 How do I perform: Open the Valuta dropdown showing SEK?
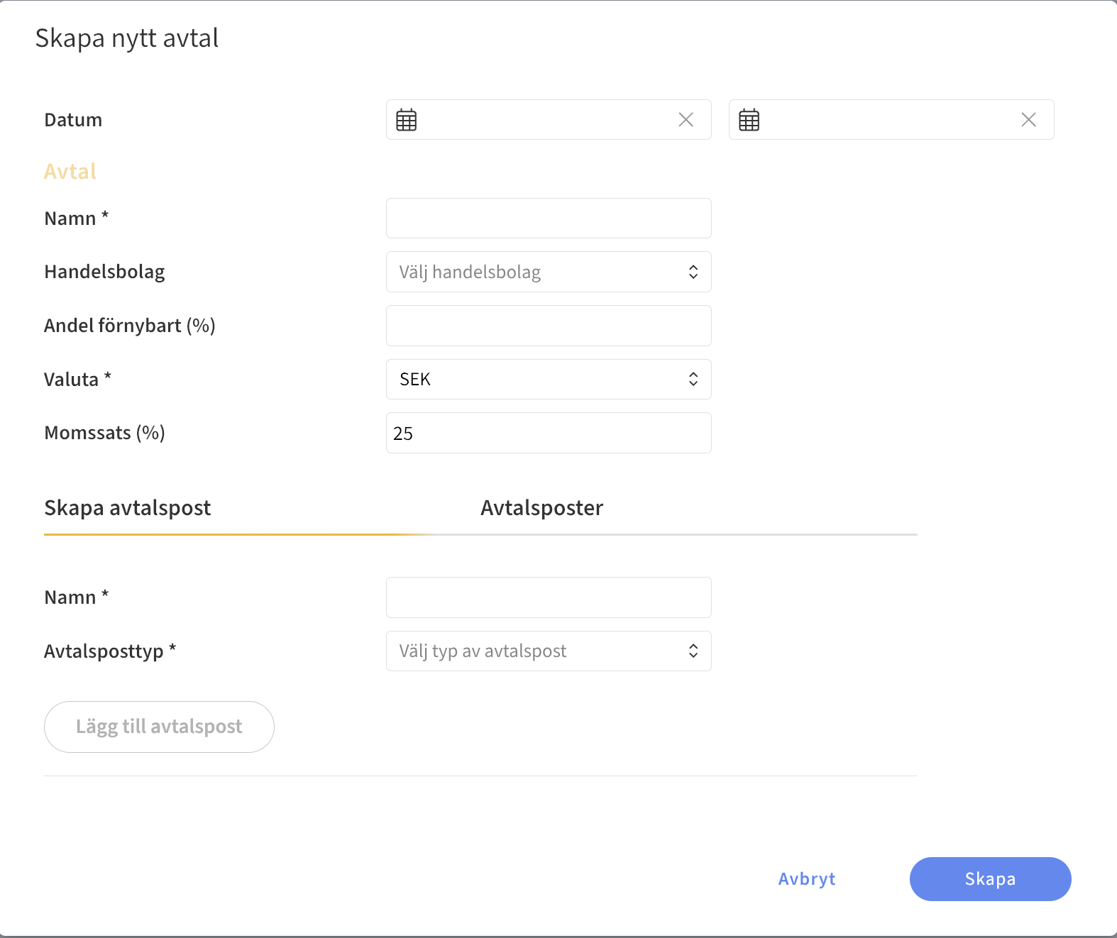pyautogui.click(x=549, y=380)
